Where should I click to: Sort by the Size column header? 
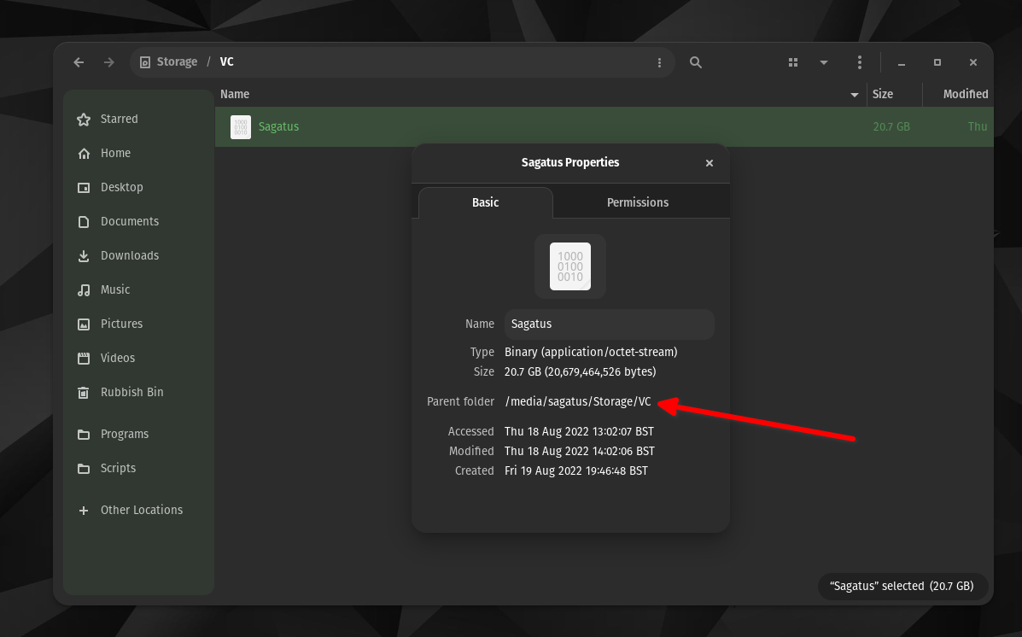(894, 94)
